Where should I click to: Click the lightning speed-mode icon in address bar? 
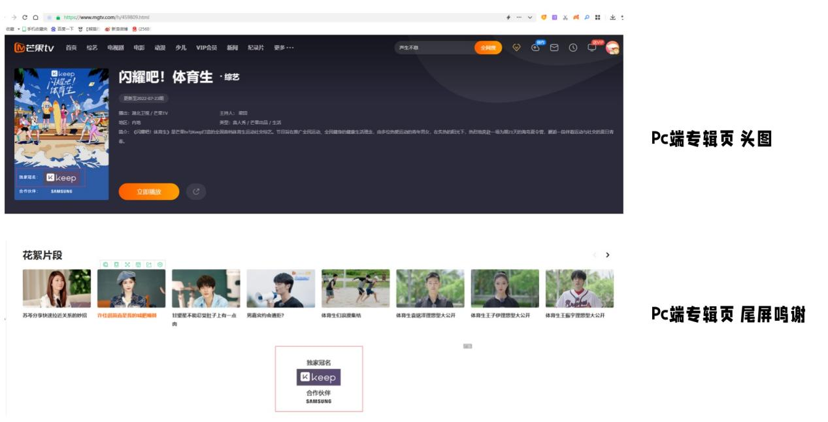point(508,17)
